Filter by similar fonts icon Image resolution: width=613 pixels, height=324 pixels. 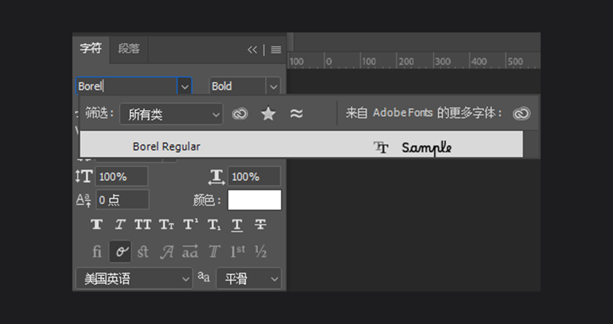[x=297, y=114]
